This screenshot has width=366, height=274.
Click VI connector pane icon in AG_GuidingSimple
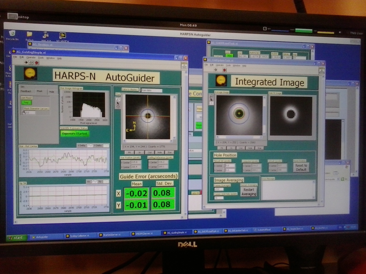click(x=184, y=66)
